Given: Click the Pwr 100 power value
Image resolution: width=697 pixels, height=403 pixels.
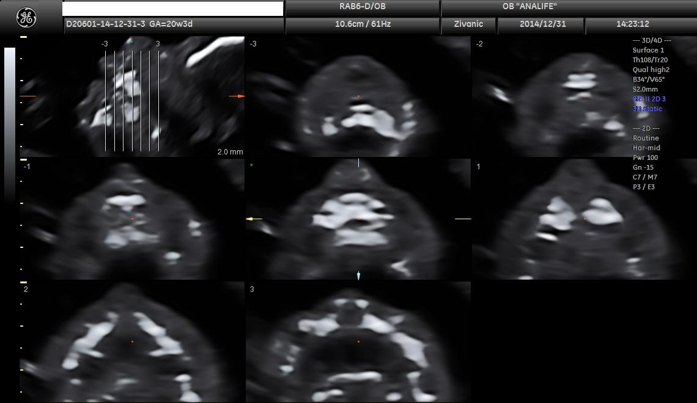Looking at the screenshot, I should point(645,158).
